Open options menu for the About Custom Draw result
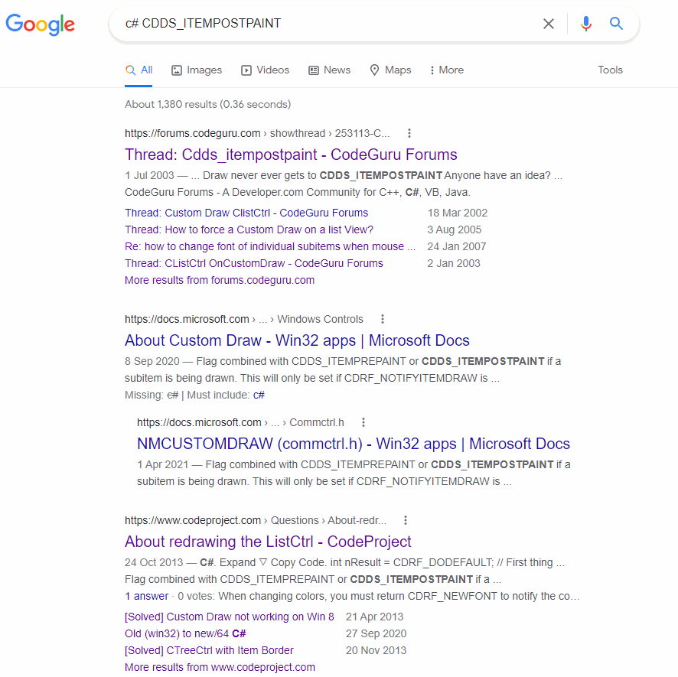This screenshot has height=677, width=678. coord(383,319)
